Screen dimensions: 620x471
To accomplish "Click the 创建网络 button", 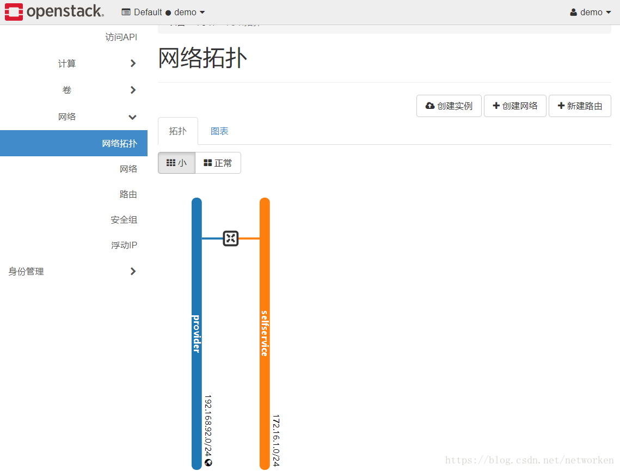I will click(515, 106).
